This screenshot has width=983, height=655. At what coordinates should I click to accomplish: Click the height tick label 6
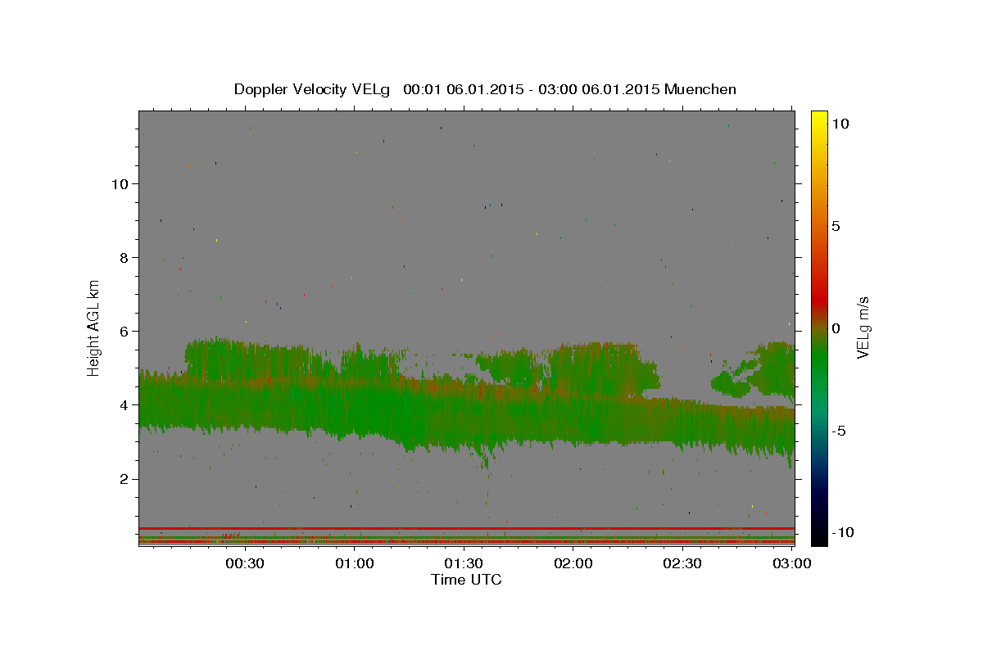coord(124,331)
